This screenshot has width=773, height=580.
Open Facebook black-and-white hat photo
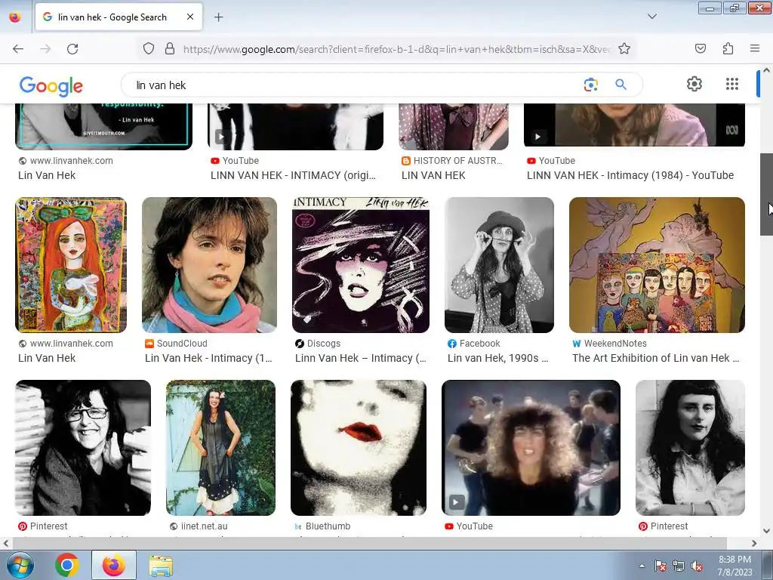coord(499,265)
